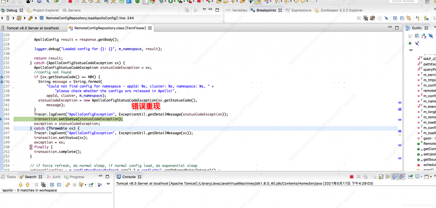Toggle Scroll Lock in Console
Image resolution: width=436 pixels, height=208 pixels.
click(x=381, y=177)
